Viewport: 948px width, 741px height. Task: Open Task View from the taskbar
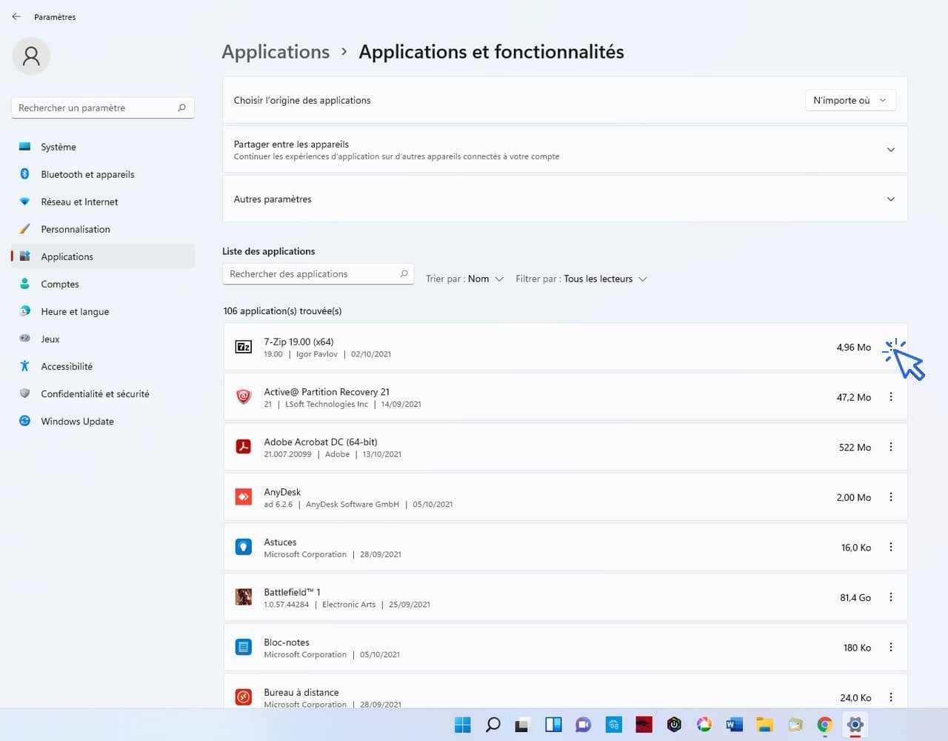click(x=523, y=725)
